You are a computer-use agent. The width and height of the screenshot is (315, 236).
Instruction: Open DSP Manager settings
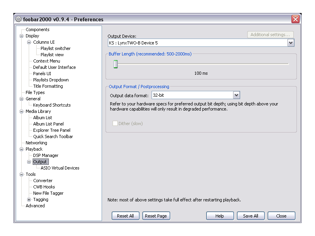[x=46, y=155]
